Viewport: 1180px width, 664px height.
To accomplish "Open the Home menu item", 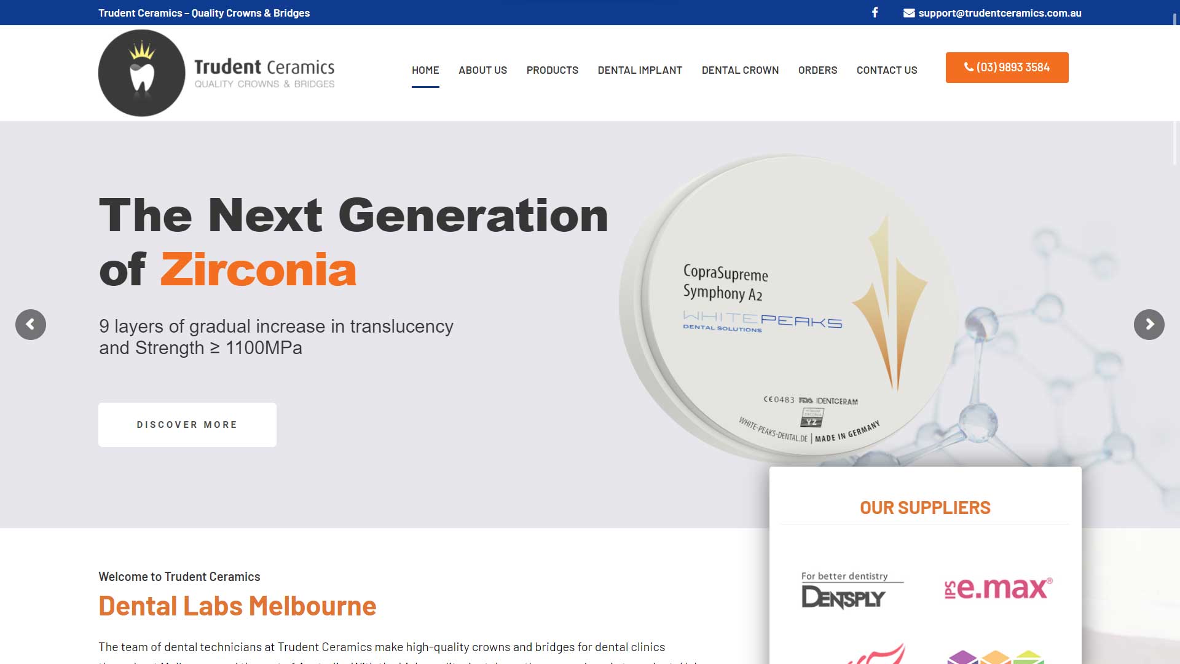I will pos(425,70).
